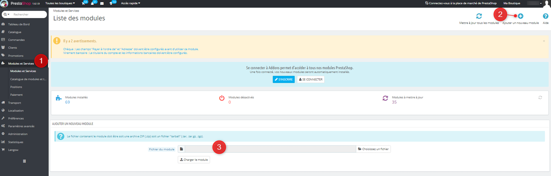551x176 pixels.
Task: Click the small refresh icon in stats panel
Action: click(x=540, y=97)
